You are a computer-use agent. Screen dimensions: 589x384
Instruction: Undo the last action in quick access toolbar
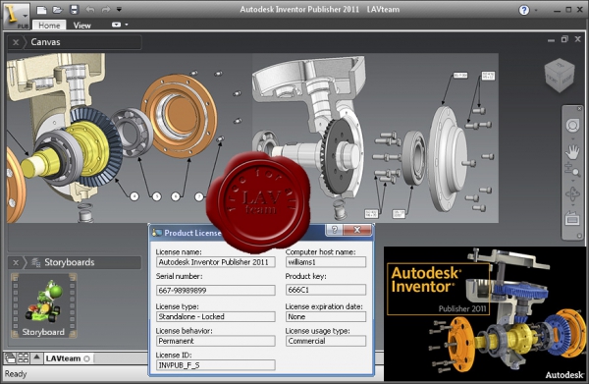point(90,10)
